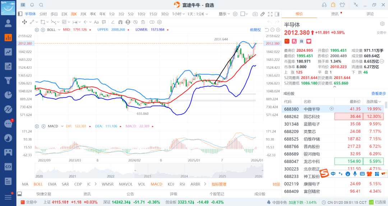Remove the BOLL indicator with X icon
This screenshot has width=388, height=206.
43,29
